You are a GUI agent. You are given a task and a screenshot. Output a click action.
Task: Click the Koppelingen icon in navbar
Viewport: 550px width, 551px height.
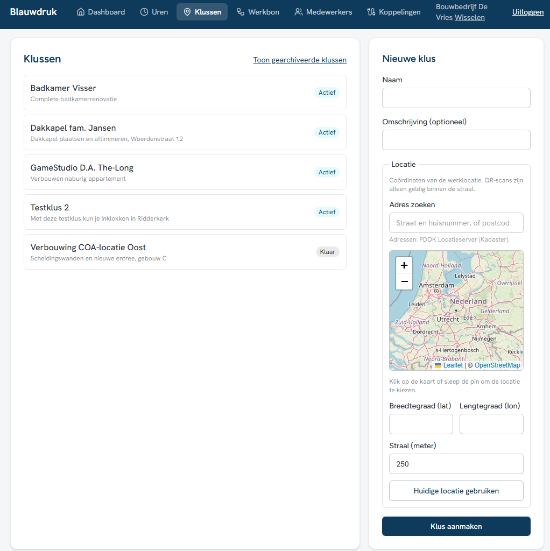coord(371,12)
